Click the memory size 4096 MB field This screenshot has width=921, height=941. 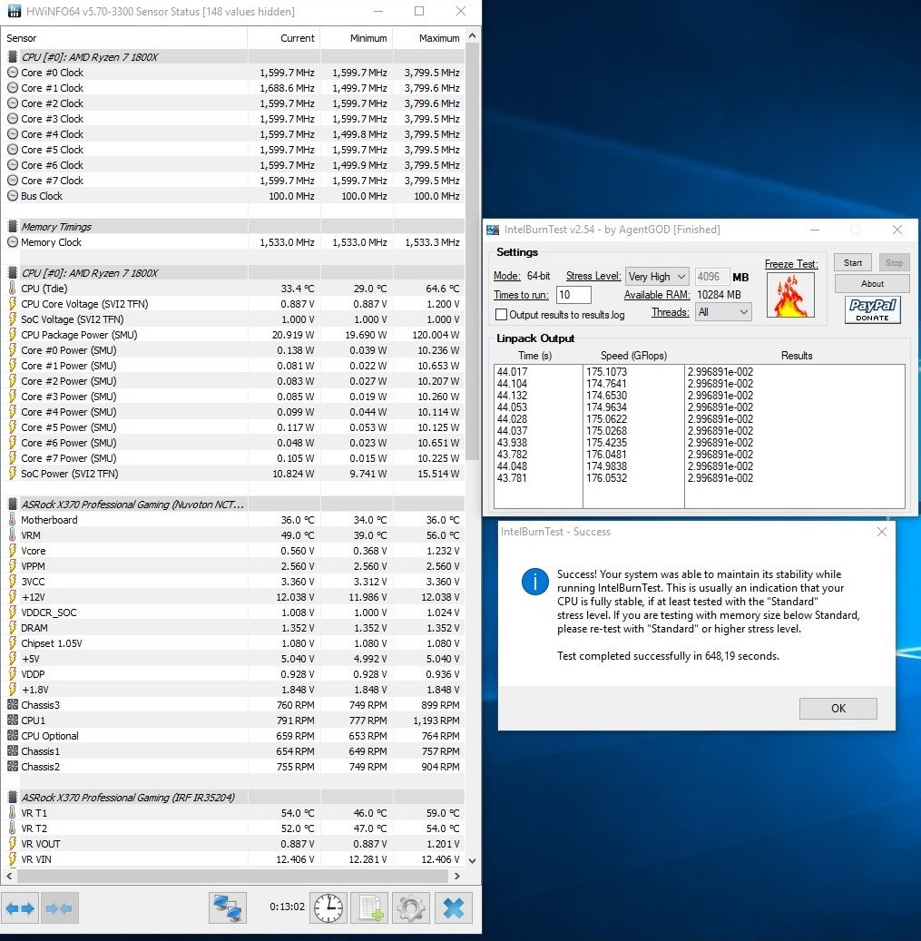(711, 277)
